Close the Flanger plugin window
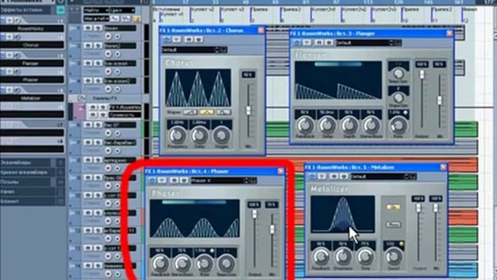The height and width of the screenshot is (280, 497). (x=449, y=33)
